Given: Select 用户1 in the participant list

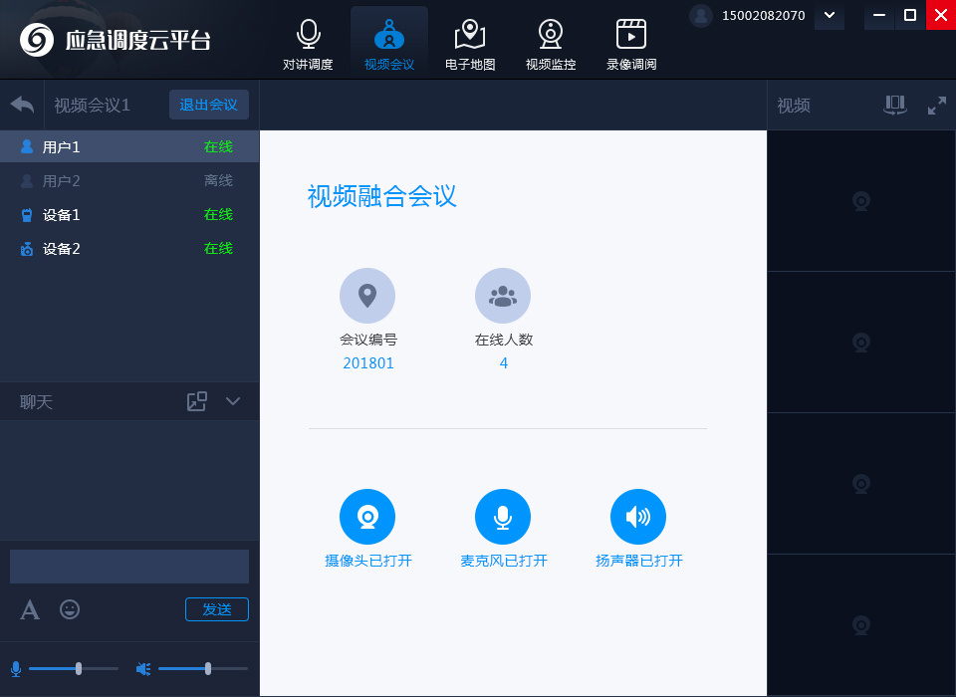Looking at the screenshot, I should point(129,146).
